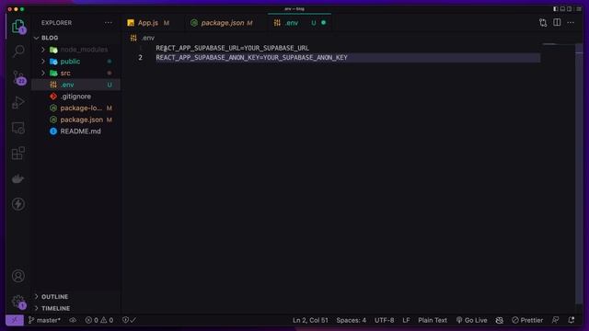Open editor More Actions ellipsis
The height and width of the screenshot is (331, 589).
click(571, 22)
